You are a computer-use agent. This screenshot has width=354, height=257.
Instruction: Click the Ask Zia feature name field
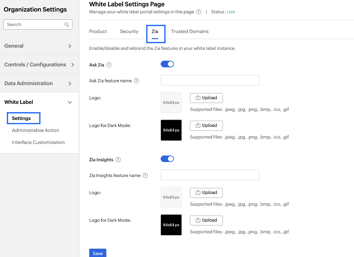click(210, 80)
